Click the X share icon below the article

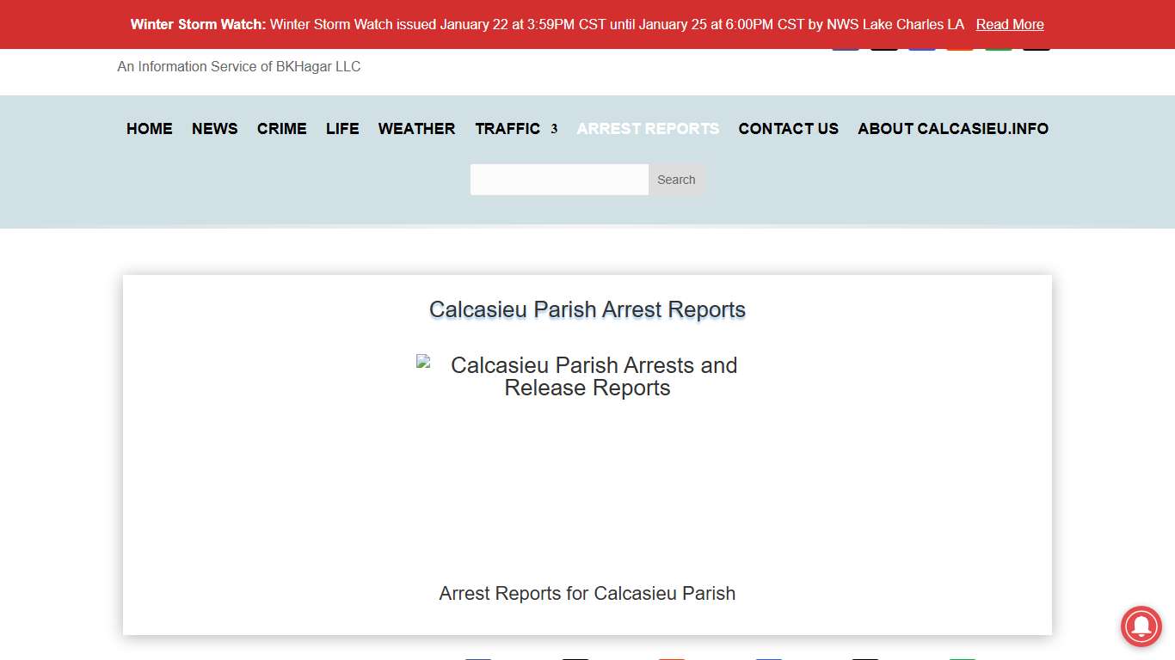click(575, 657)
